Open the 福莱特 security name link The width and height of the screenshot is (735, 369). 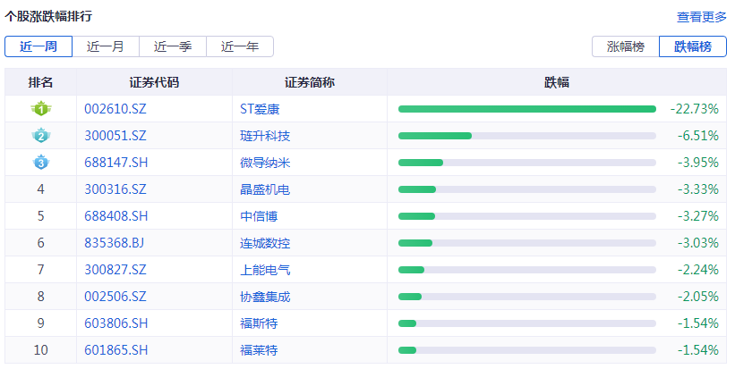[x=259, y=349]
